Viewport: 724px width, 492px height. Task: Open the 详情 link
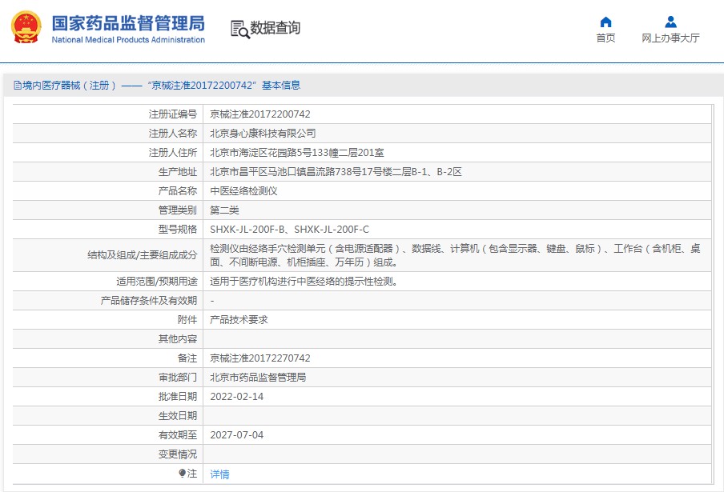coord(219,474)
